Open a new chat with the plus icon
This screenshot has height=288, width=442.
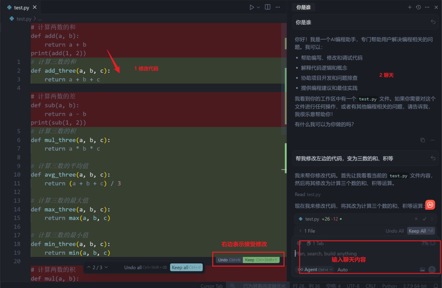click(x=410, y=7)
